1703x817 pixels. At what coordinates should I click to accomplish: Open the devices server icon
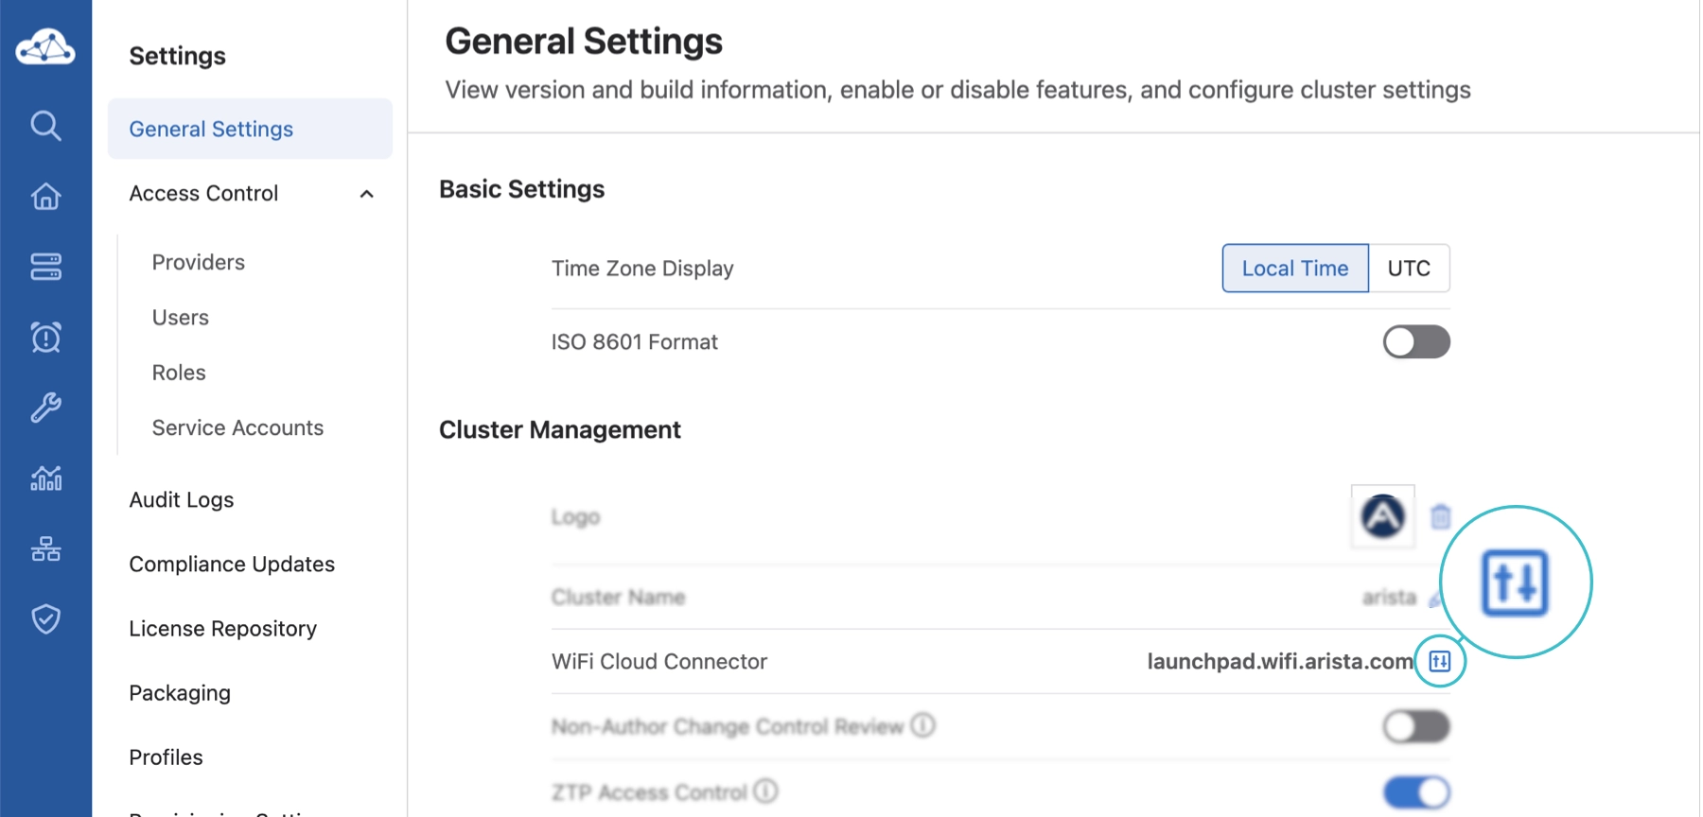[45, 267]
